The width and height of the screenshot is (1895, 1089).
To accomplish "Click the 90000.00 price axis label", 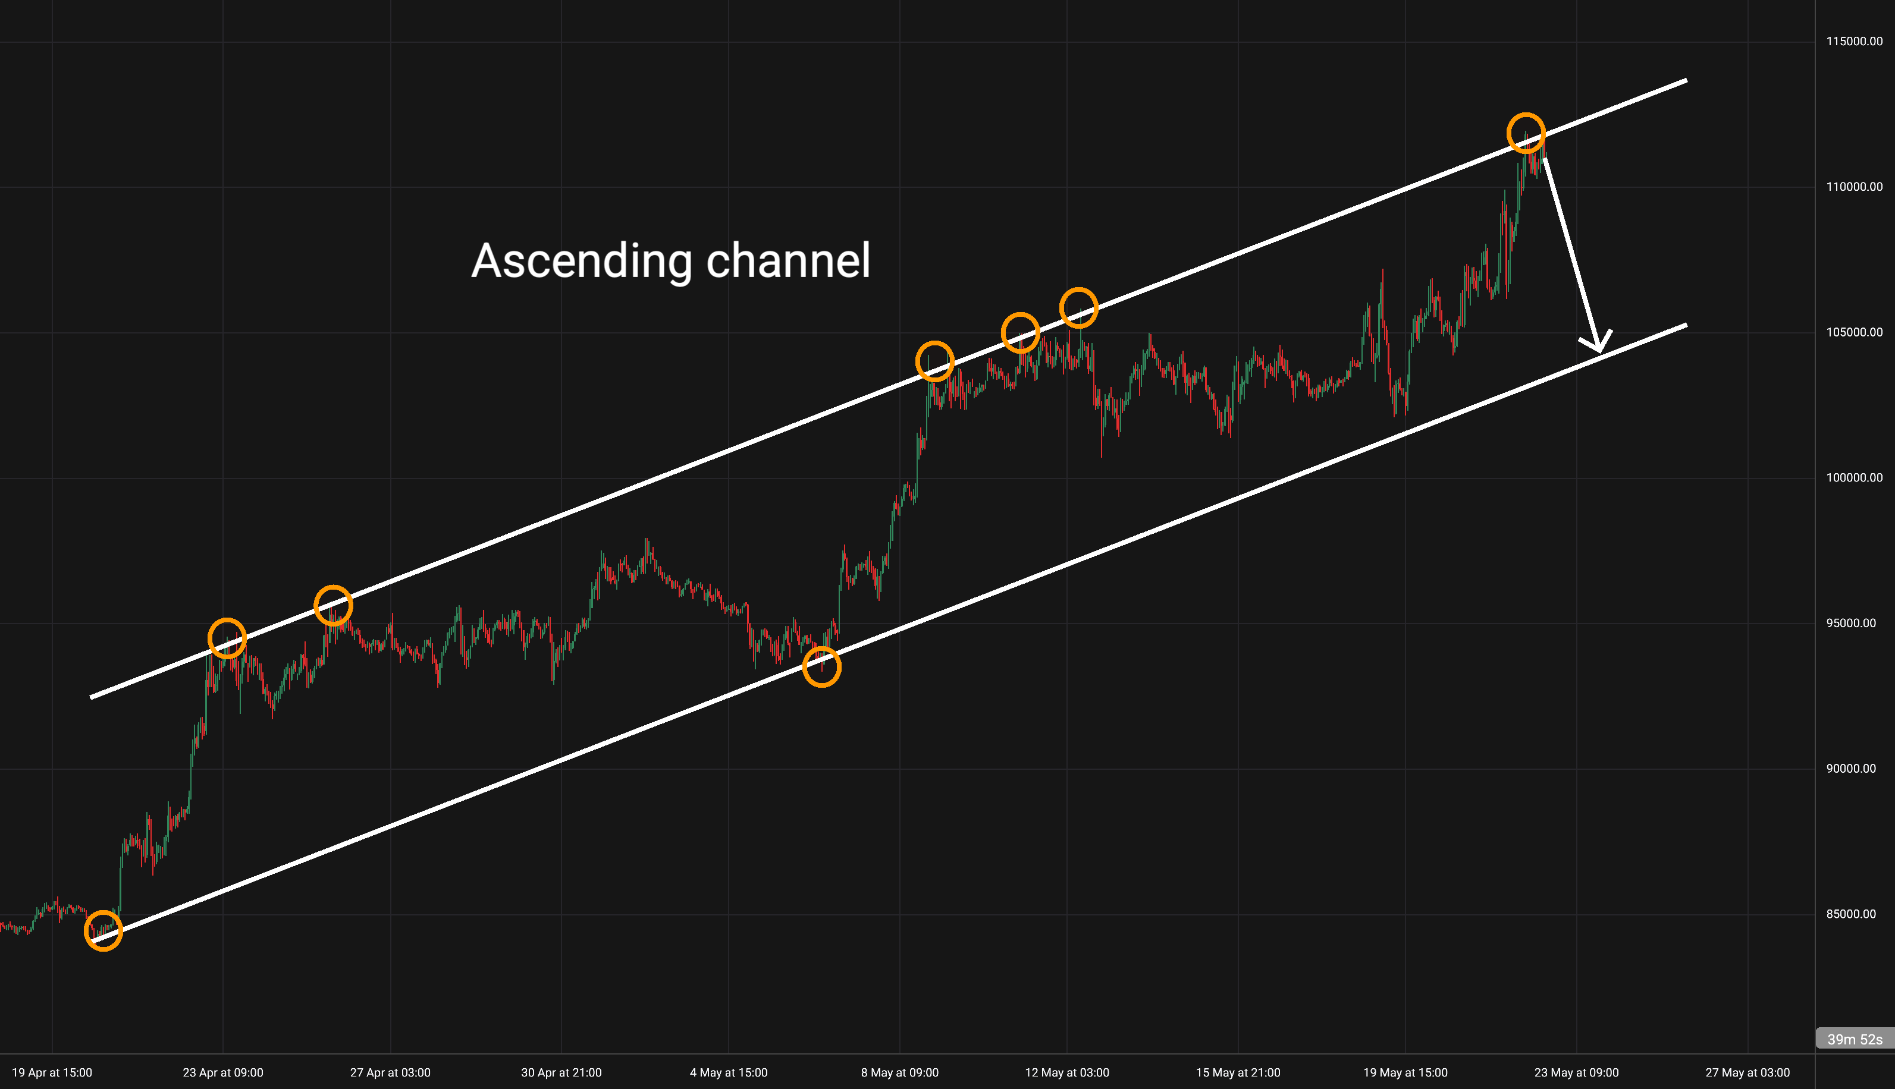I will (1851, 768).
